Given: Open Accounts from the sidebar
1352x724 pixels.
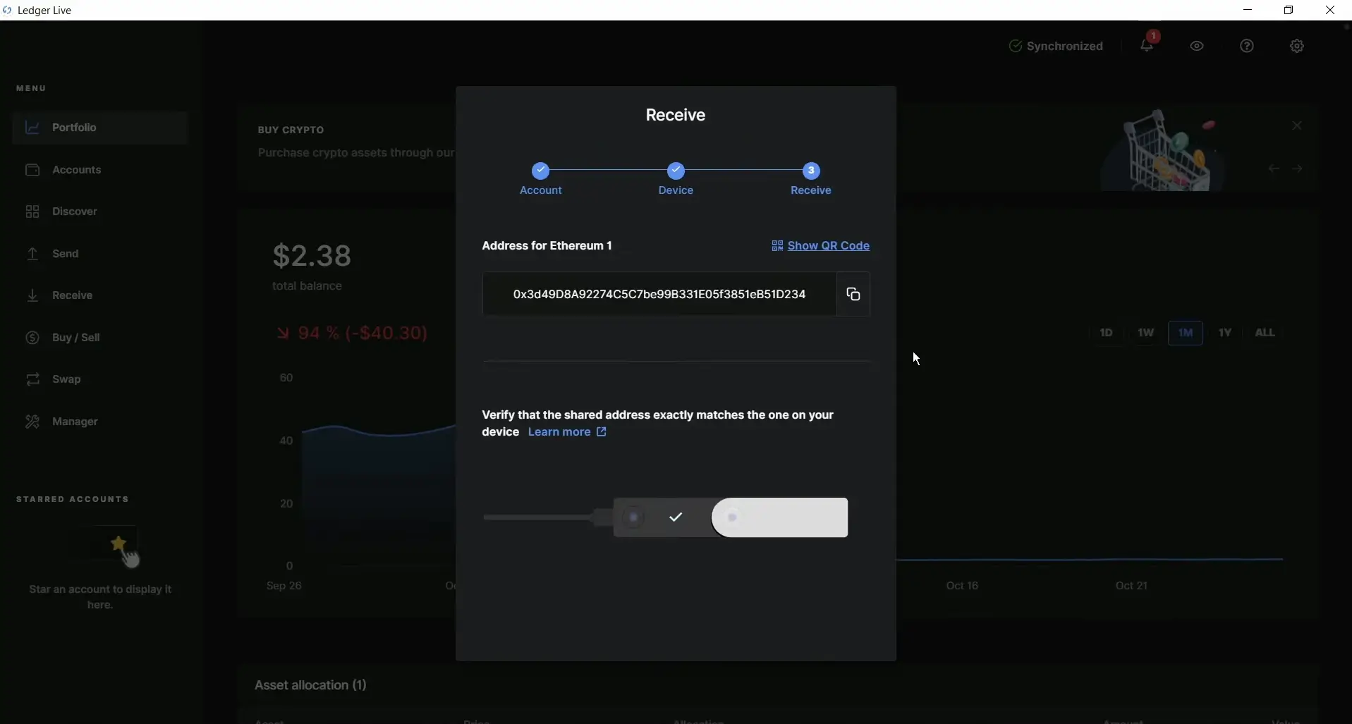Looking at the screenshot, I should coord(76,170).
